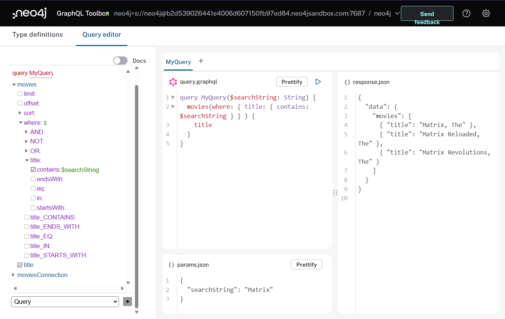Click the explorer horizontal scroll-right arrow

coord(122,289)
